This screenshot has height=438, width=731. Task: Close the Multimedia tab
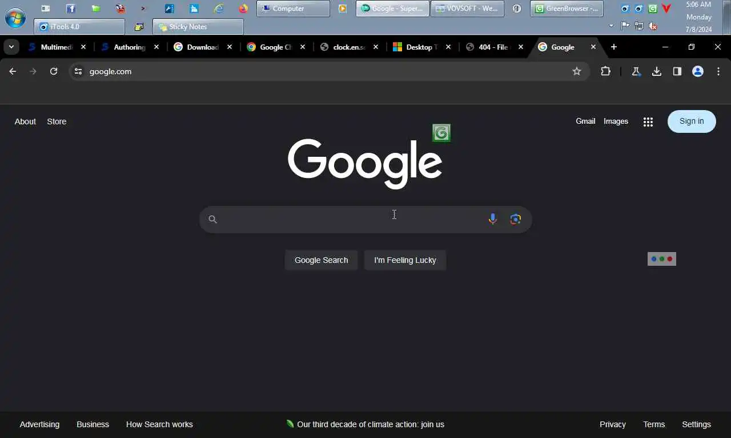83,47
